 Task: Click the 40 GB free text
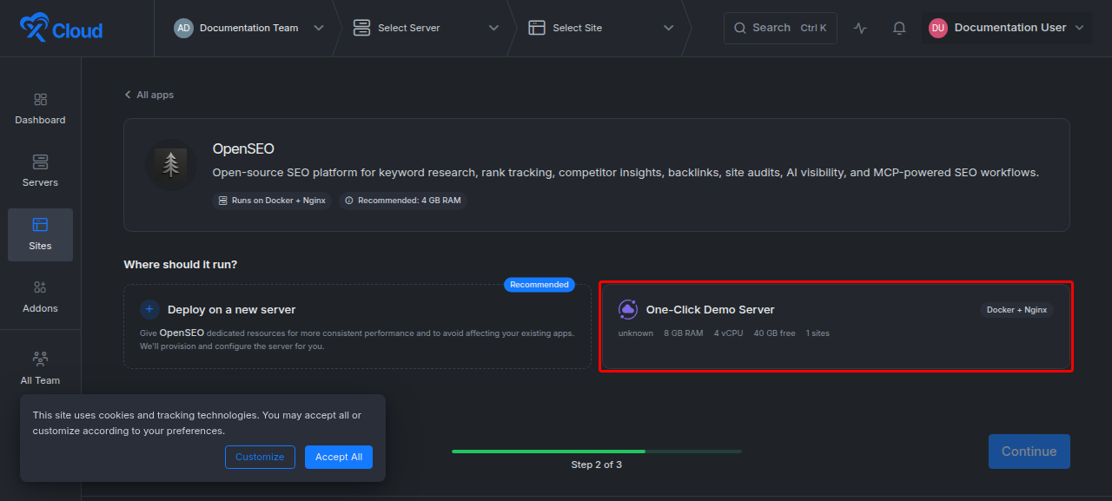click(774, 333)
